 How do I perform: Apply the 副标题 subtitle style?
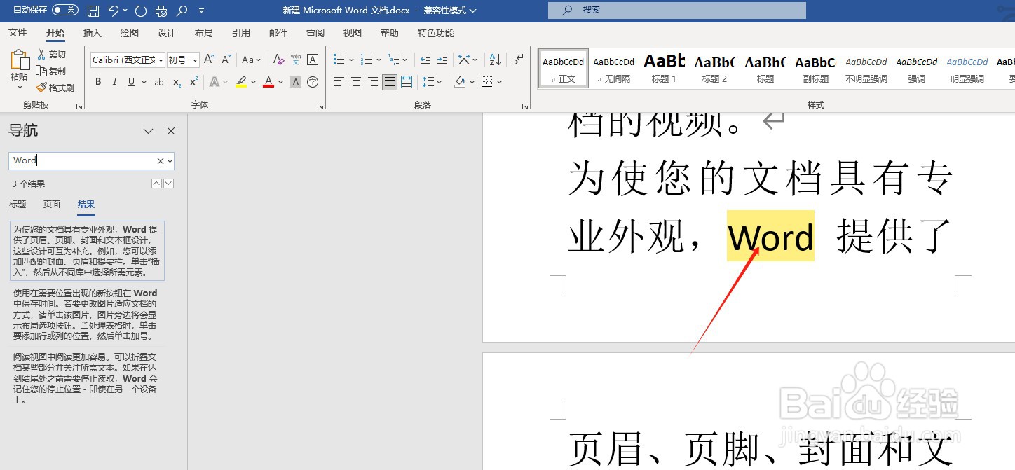pyautogui.click(x=815, y=69)
